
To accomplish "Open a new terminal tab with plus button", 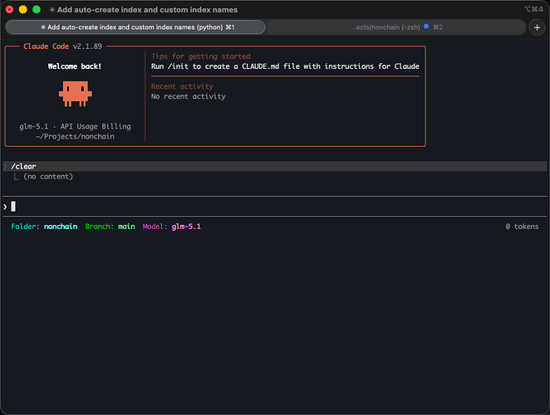I will coord(537,27).
